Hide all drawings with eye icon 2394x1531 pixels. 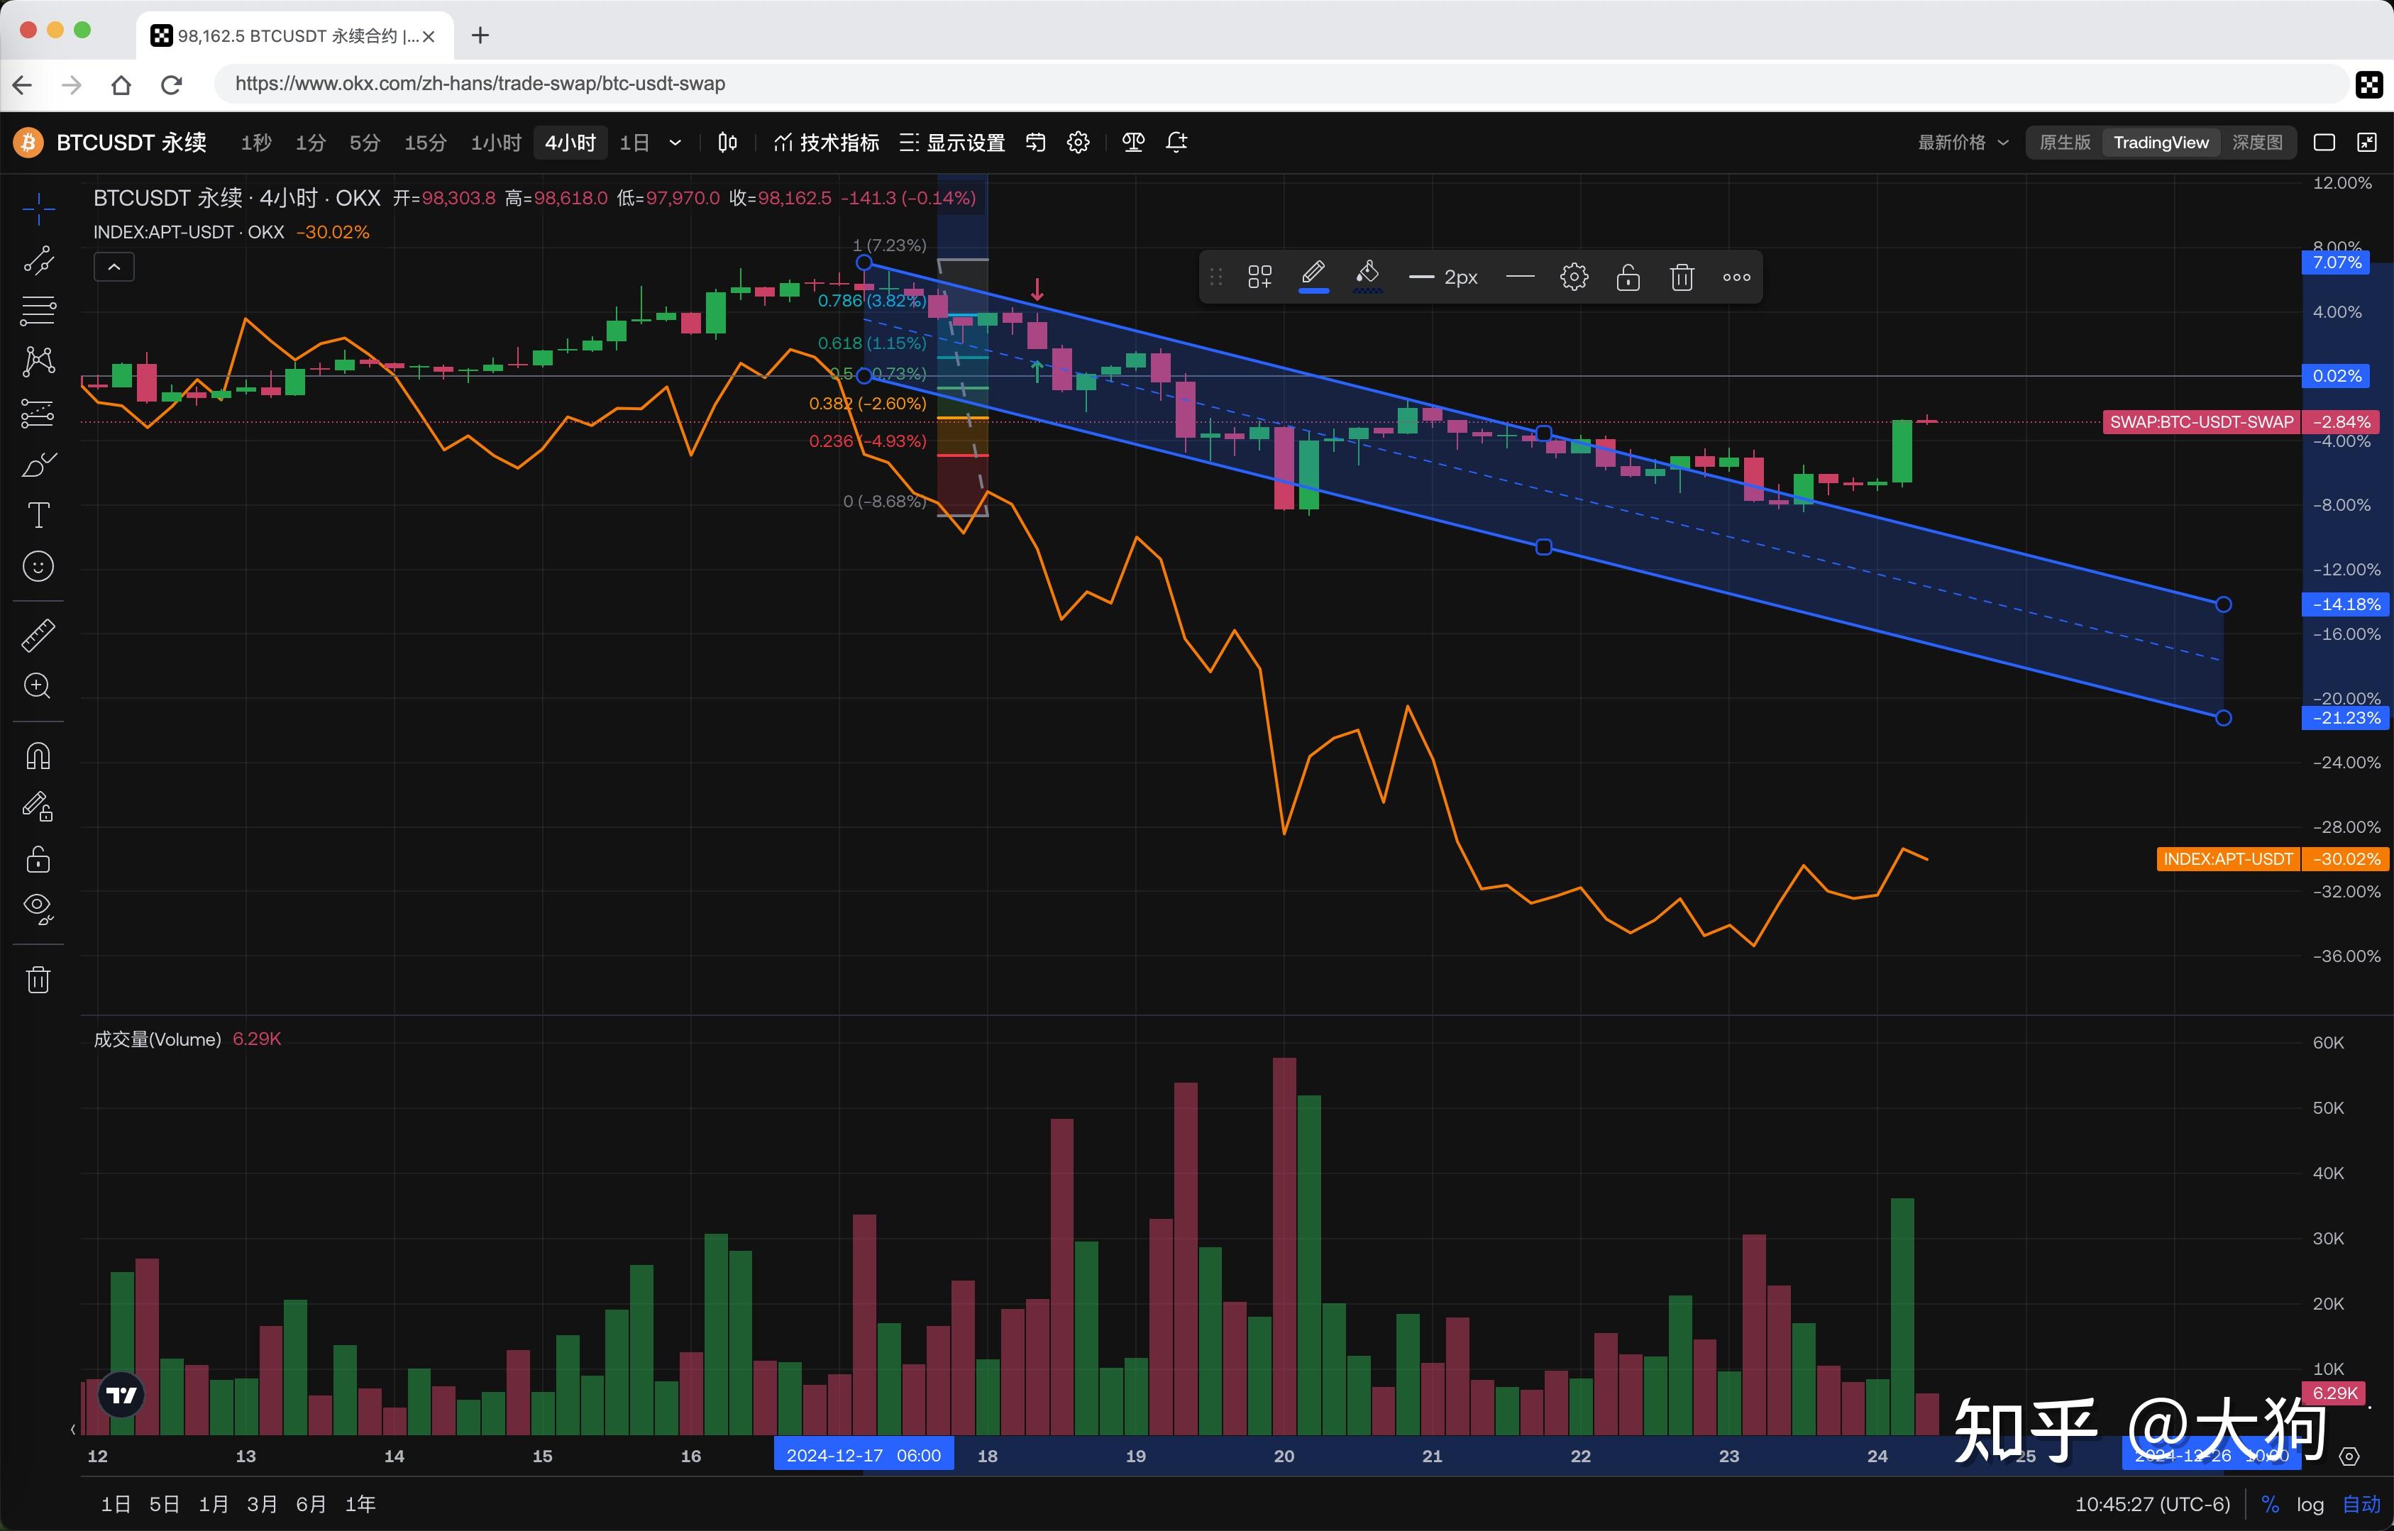pyautogui.click(x=38, y=909)
